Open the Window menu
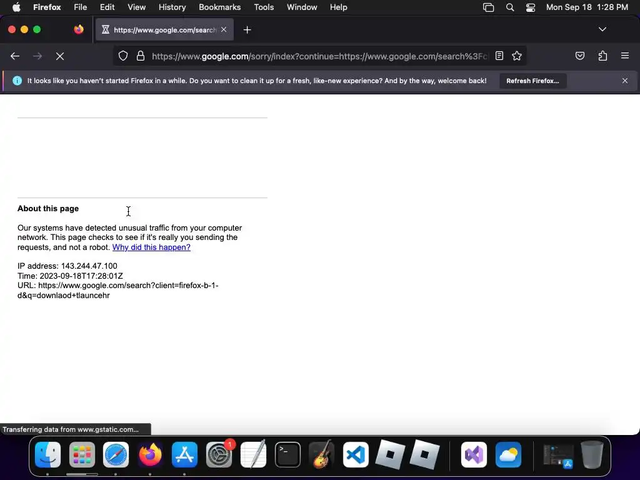This screenshot has height=480, width=640. [302, 7]
